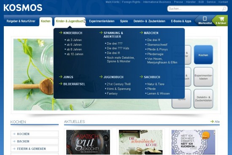
Task: Open the B2B link
Action: point(201,2)
